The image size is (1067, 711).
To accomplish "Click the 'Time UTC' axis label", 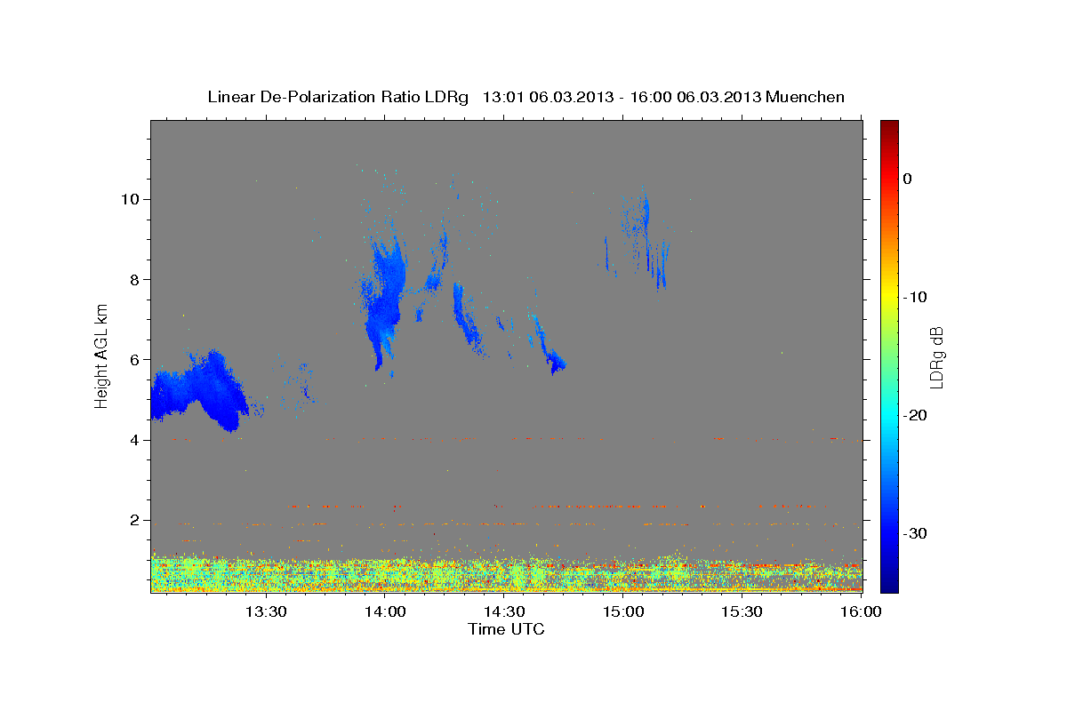I will 506,629.
